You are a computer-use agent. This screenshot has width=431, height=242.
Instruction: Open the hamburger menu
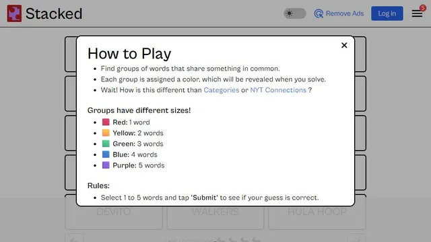pos(417,13)
